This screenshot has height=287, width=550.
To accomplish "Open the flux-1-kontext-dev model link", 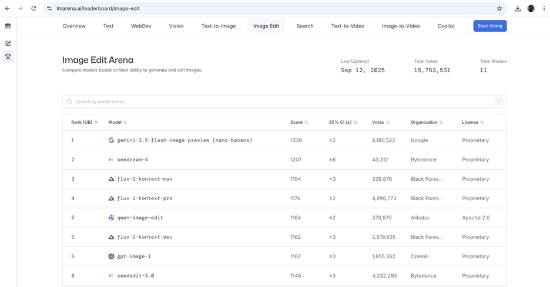I will [145, 237].
